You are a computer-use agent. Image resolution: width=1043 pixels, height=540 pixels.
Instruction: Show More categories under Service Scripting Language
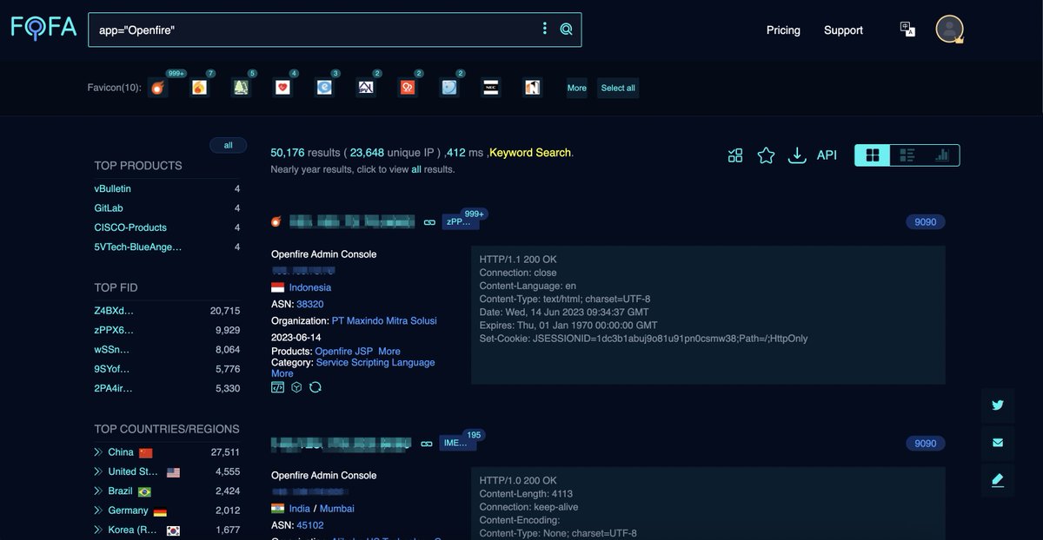[x=282, y=373]
